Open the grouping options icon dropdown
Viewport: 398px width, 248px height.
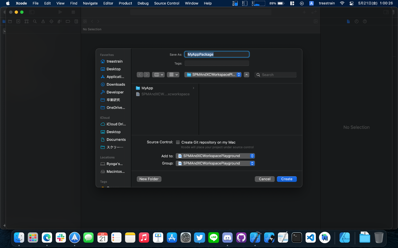(173, 75)
